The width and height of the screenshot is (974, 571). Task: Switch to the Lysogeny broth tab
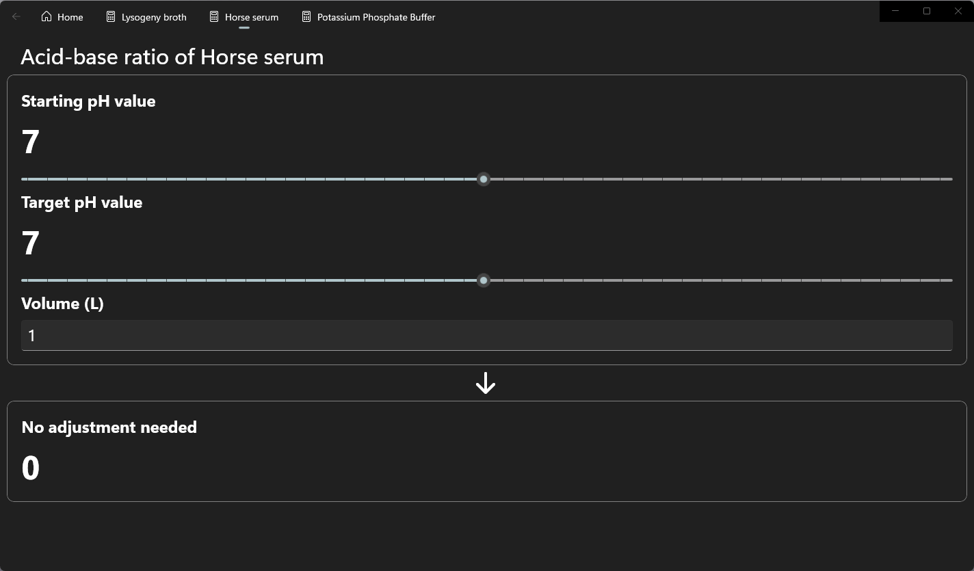(x=154, y=17)
